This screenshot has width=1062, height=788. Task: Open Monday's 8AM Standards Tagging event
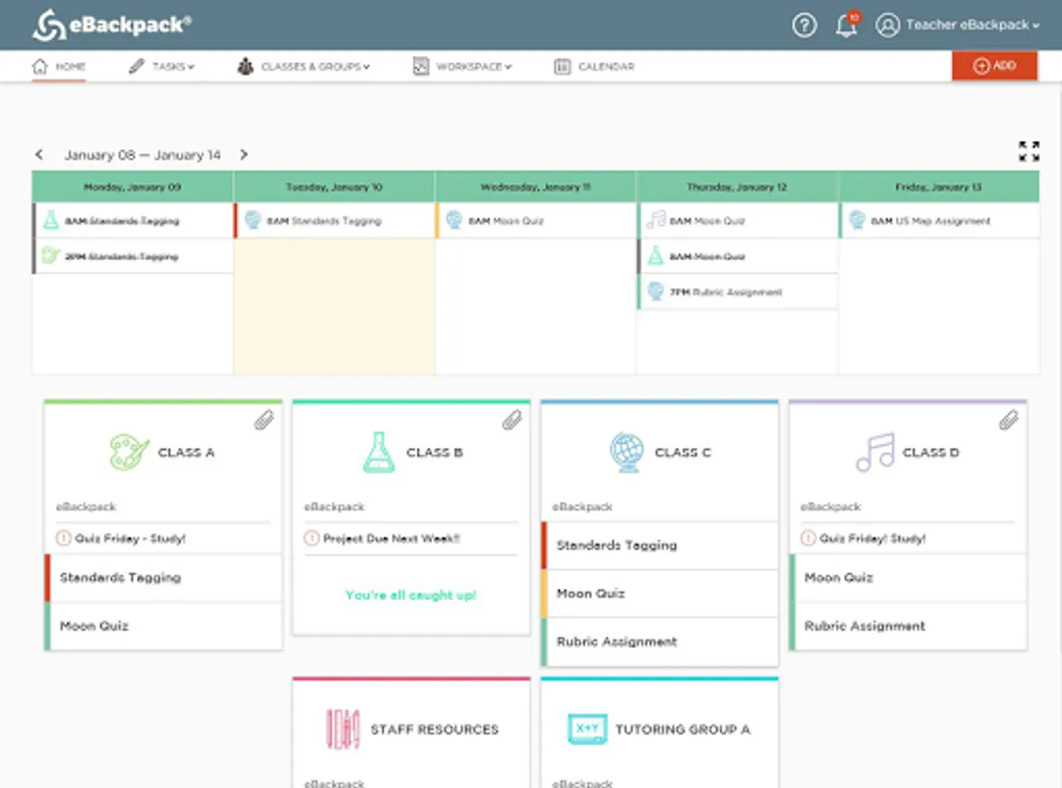click(132, 221)
